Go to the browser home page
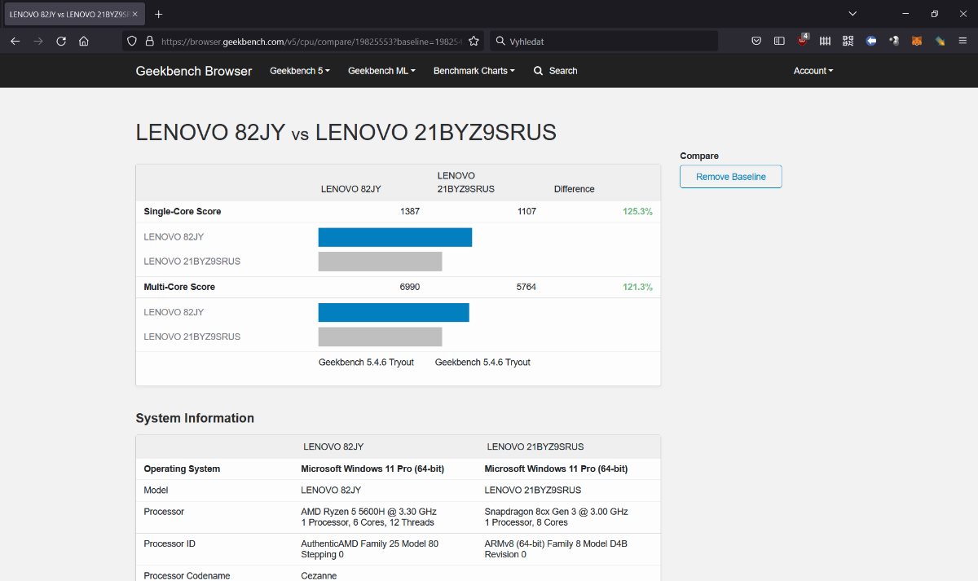 point(84,41)
